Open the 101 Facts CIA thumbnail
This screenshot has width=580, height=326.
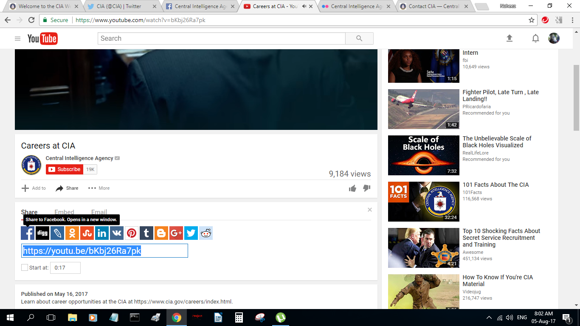[x=424, y=202]
